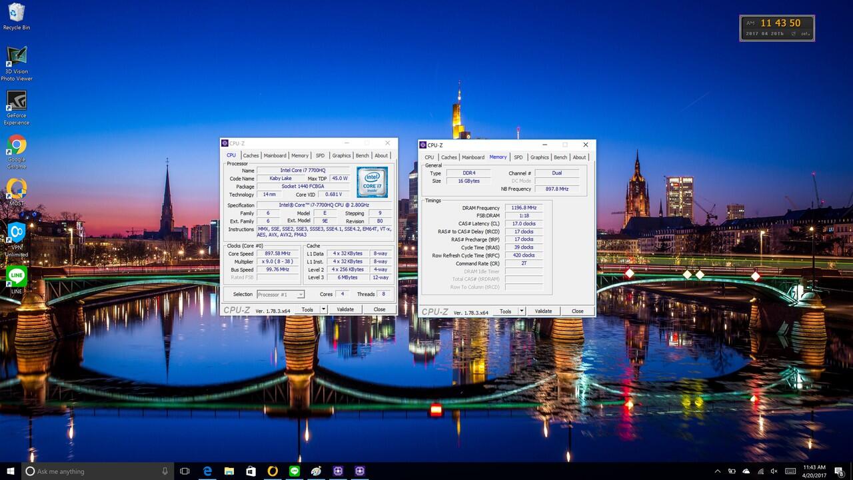Launch Microsoft Edge from the taskbar
This screenshot has width=853, height=480.
(207, 471)
